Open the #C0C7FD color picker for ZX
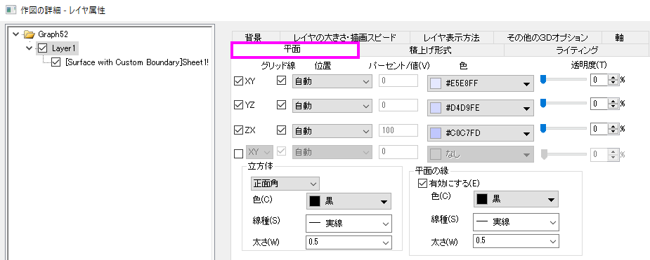The height and width of the screenshot is (260, 650). pyautogui.click(x=480, y=133)
